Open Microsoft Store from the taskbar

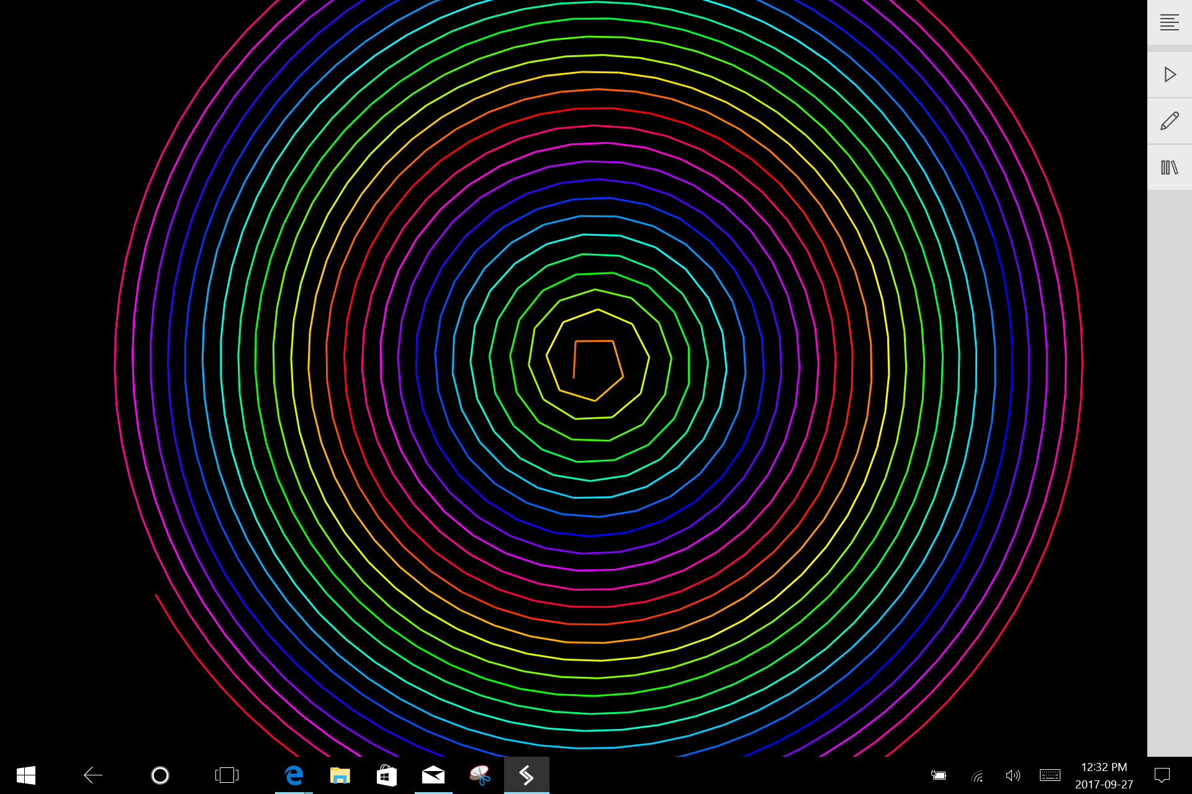tap(387, 775)
